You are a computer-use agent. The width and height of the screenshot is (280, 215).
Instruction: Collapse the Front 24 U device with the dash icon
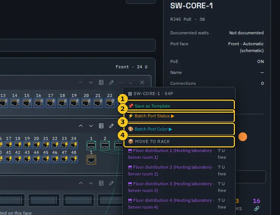pyautogui.click(x=131, y=83)
